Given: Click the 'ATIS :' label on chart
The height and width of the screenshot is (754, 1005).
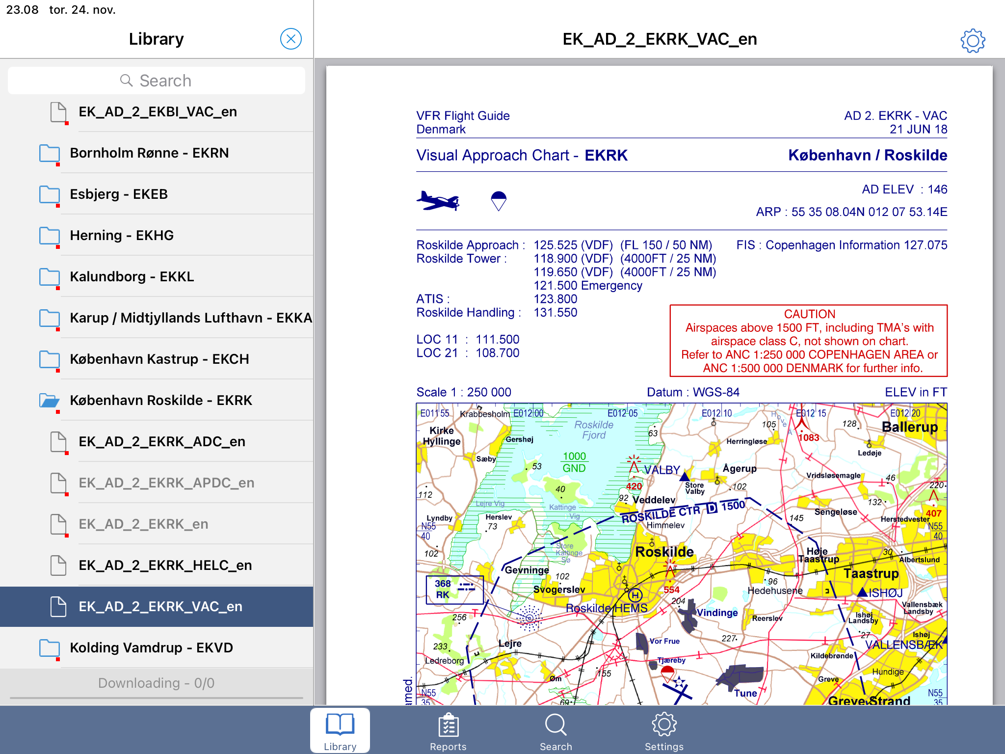Looking at the screenshot, I should [x=433, y=299].
